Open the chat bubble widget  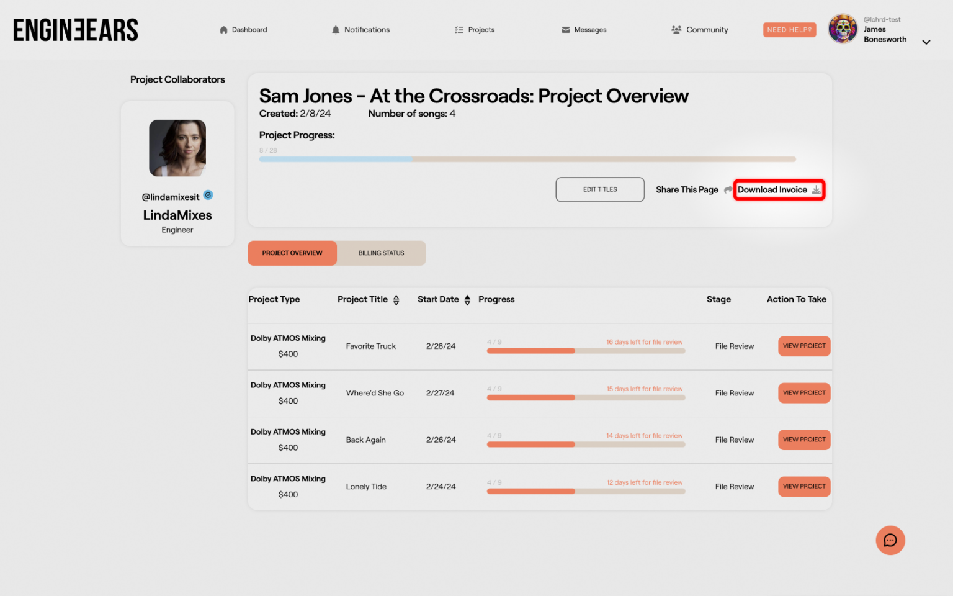(x=890, y=540)
